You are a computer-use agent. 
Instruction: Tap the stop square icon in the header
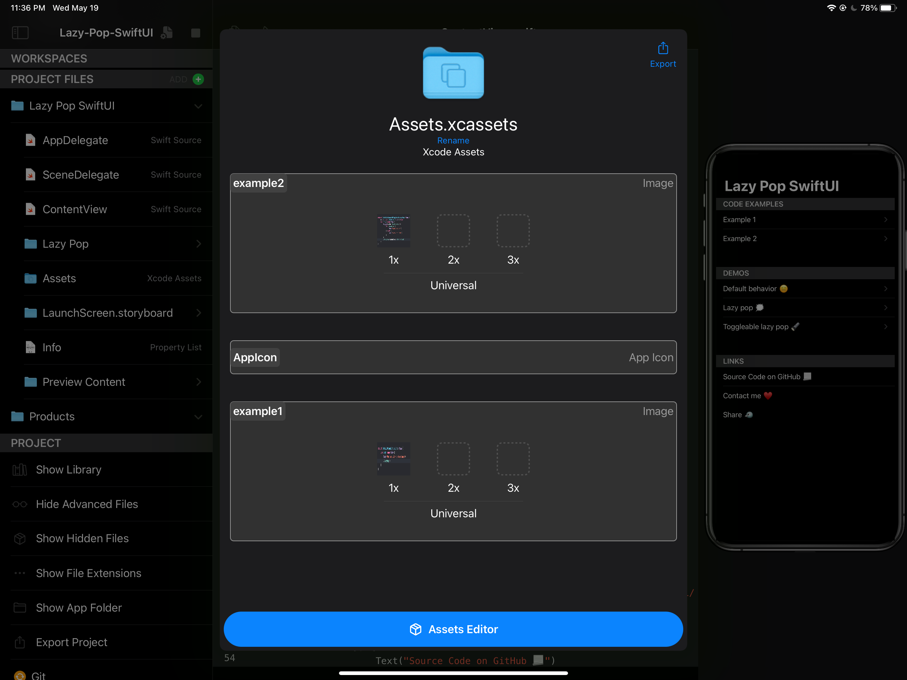tap(196, 33)
